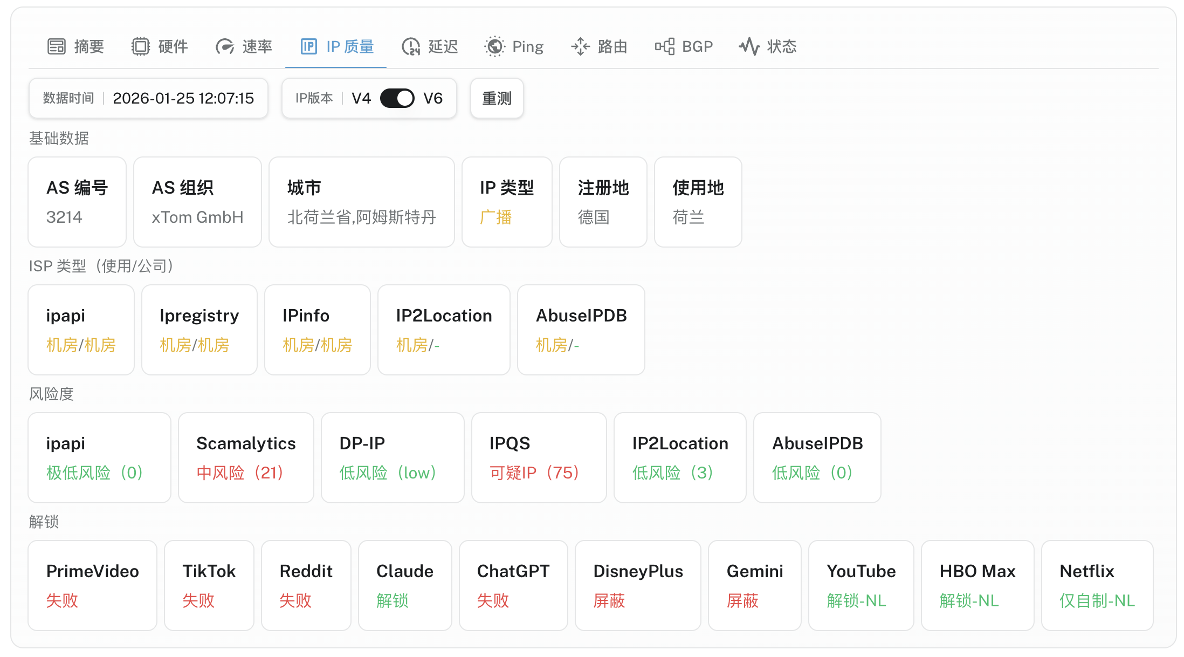Click the status (状态) pulse icon
1184x657 pixels.
749,46
